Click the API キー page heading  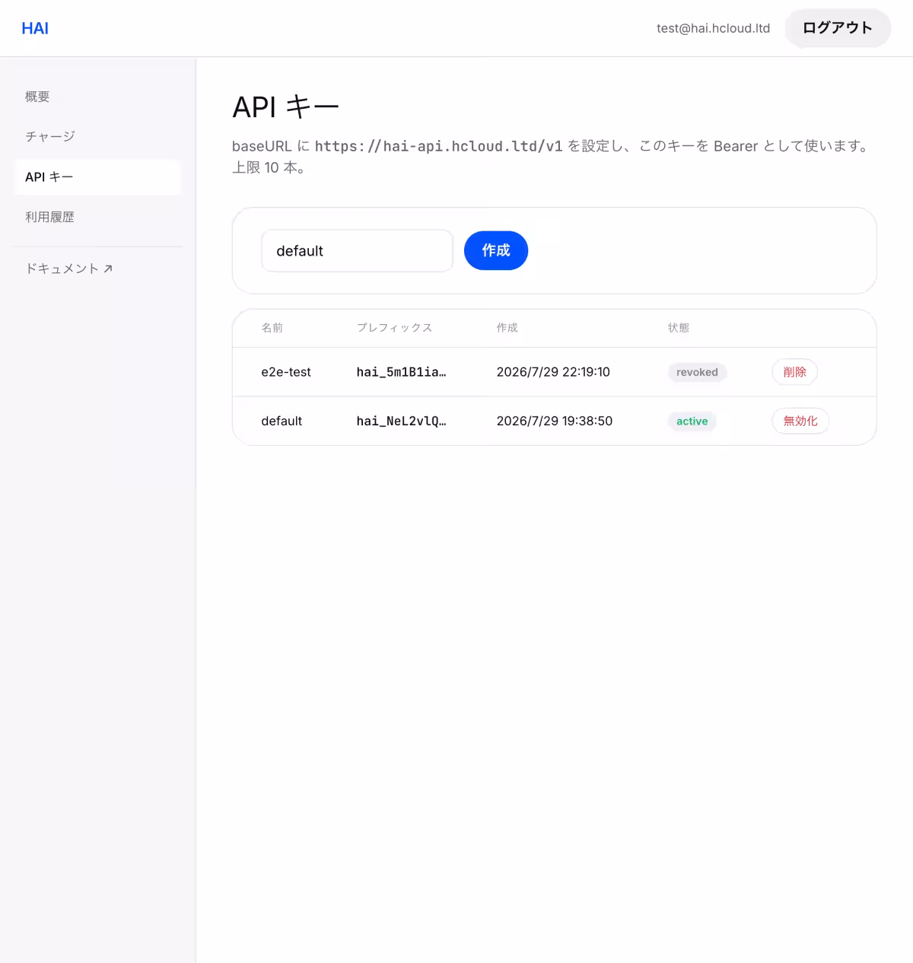285,107
